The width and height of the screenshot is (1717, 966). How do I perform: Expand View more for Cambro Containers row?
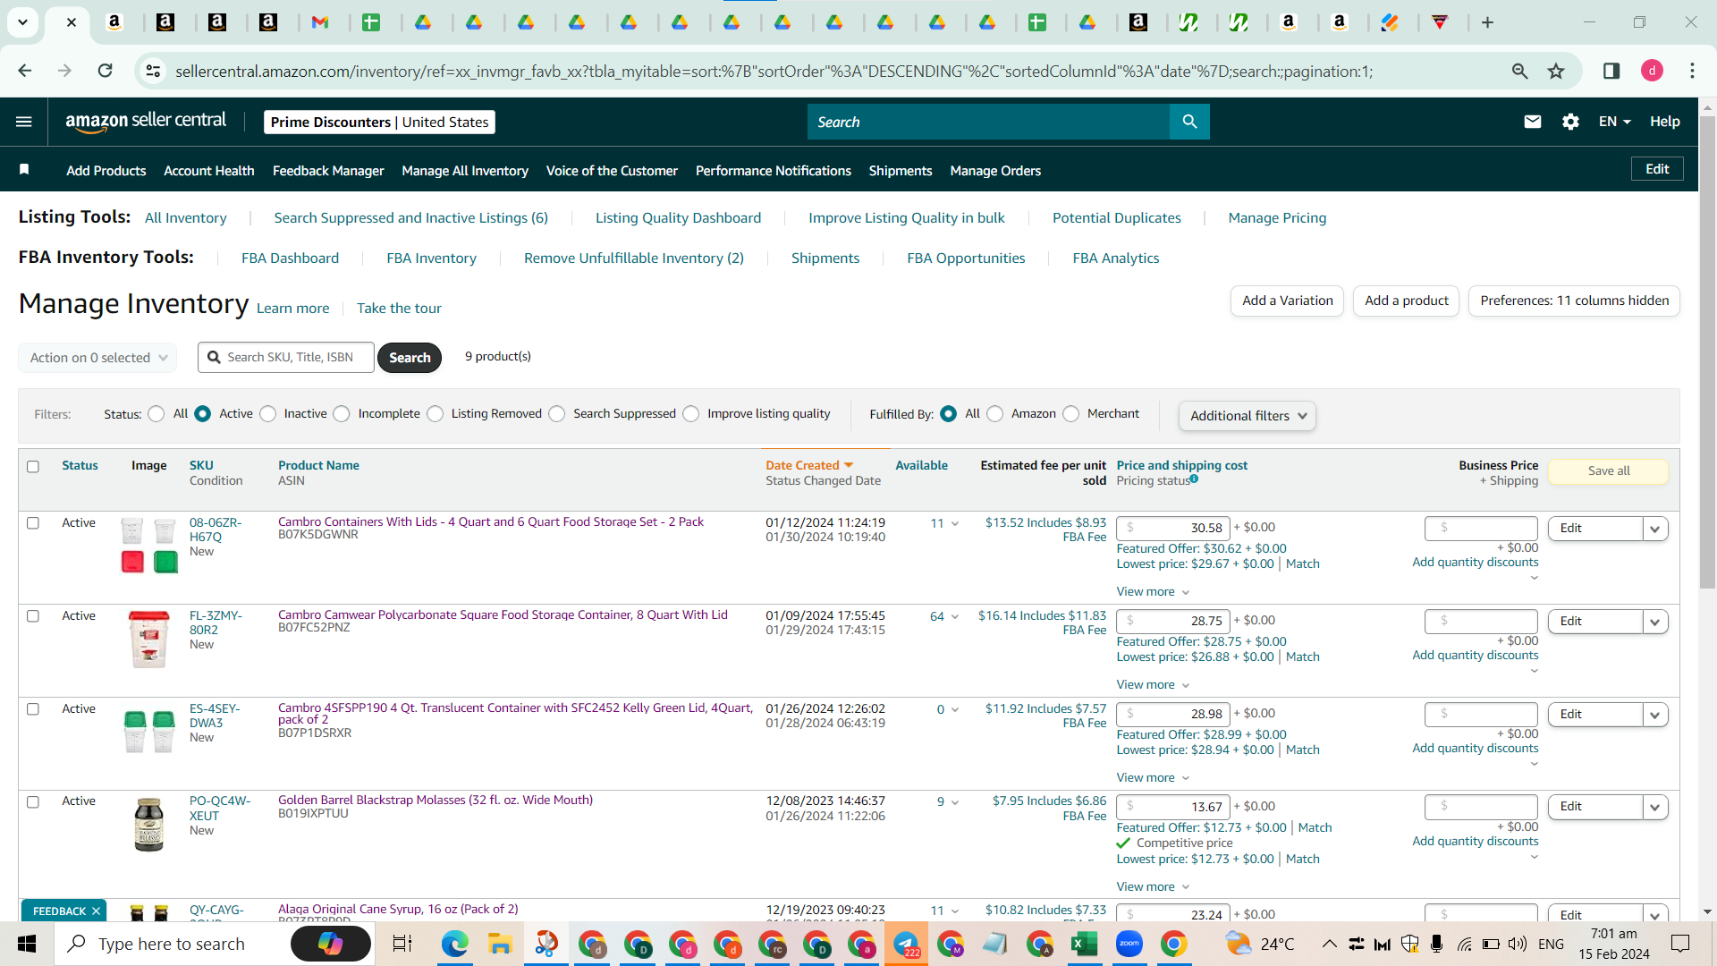[1153, 591]
